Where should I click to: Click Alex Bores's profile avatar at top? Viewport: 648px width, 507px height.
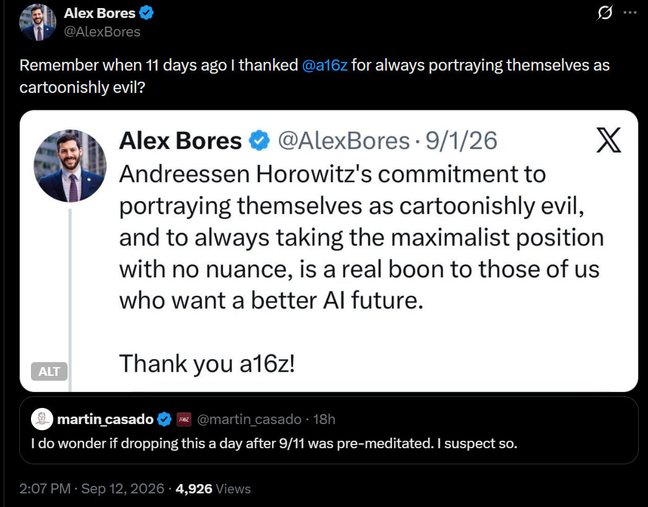(38, 22)
